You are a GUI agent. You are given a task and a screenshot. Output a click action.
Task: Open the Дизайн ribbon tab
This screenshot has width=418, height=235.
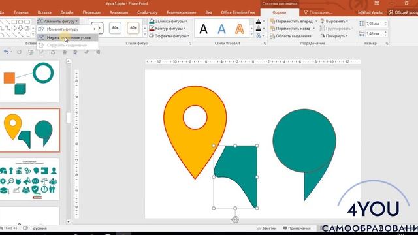tap(67, 12)
